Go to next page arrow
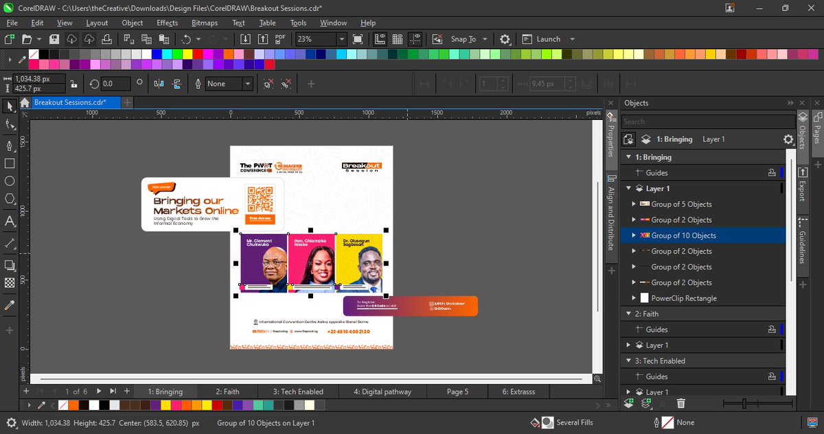Viewport: 824px width, 434px height. pyautogui.click(x=100, y=391)
